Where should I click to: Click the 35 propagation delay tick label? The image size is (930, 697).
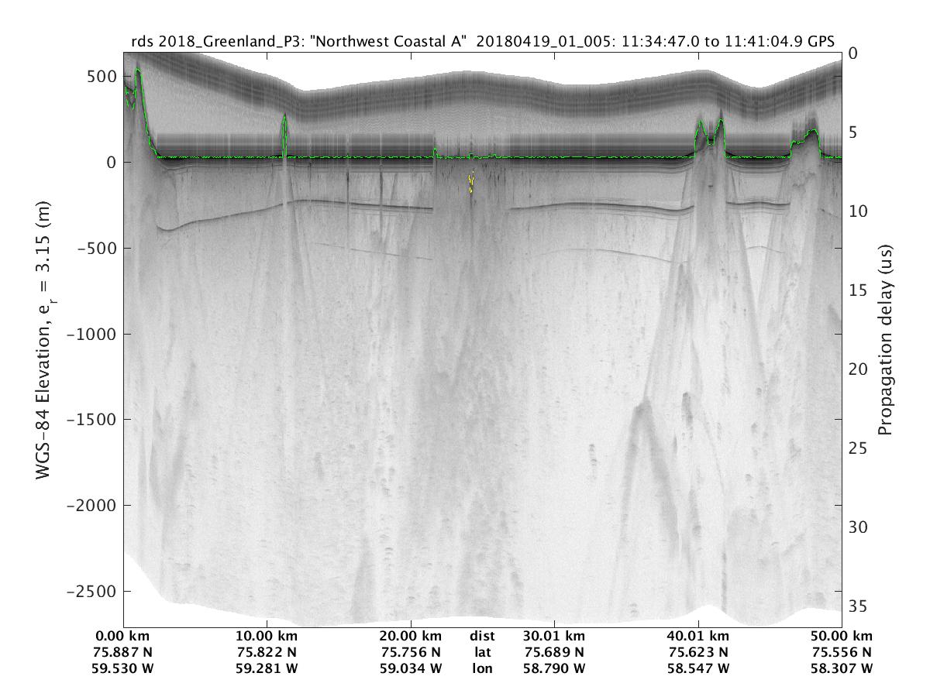click(x=857, y=606)
